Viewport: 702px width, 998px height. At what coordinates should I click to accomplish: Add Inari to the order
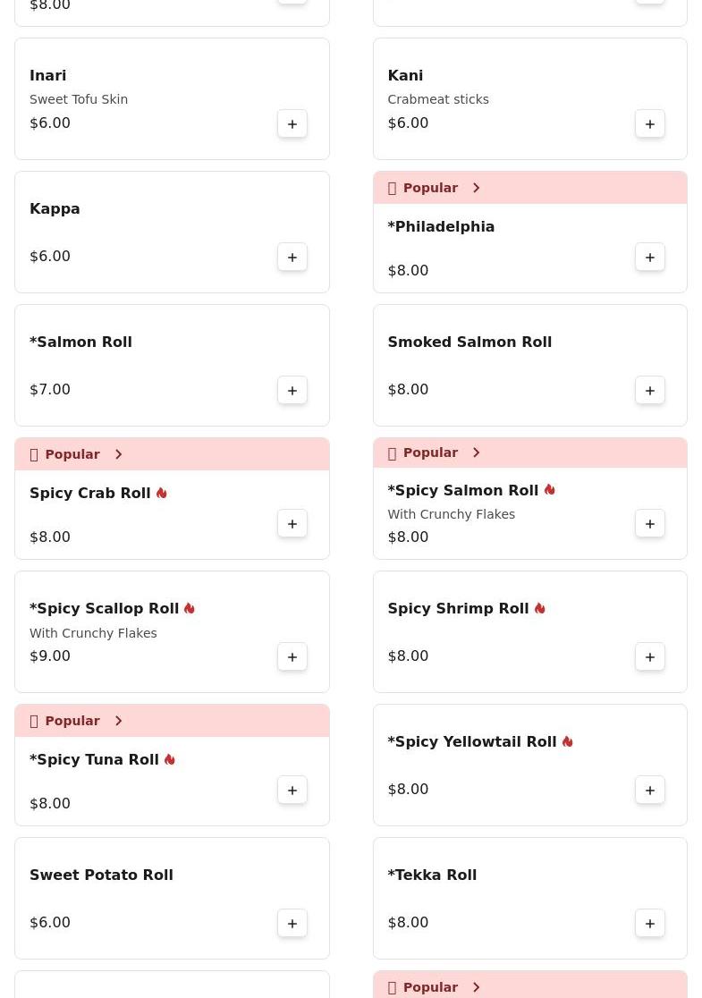pos(292,124)
